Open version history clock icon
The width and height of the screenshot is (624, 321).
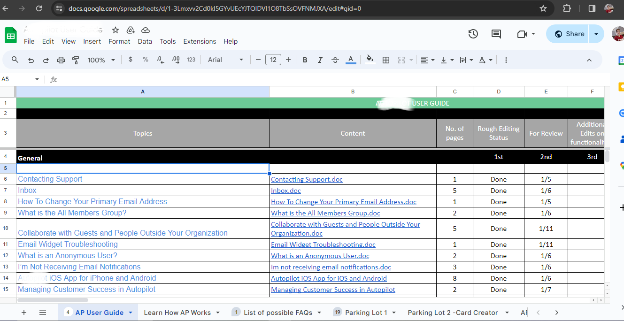(x=473, y=34)
